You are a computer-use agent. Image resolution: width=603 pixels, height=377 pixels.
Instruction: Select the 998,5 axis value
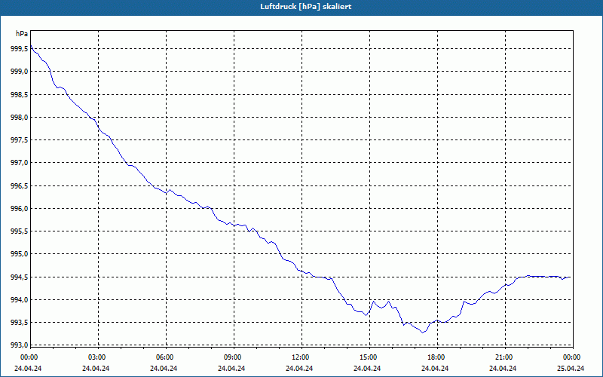[x=20, y=95]
